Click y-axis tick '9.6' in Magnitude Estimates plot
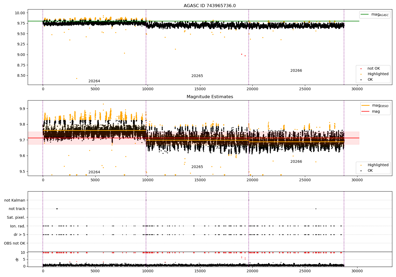This screenshot has width=396, height=277. tap(22, 156)
